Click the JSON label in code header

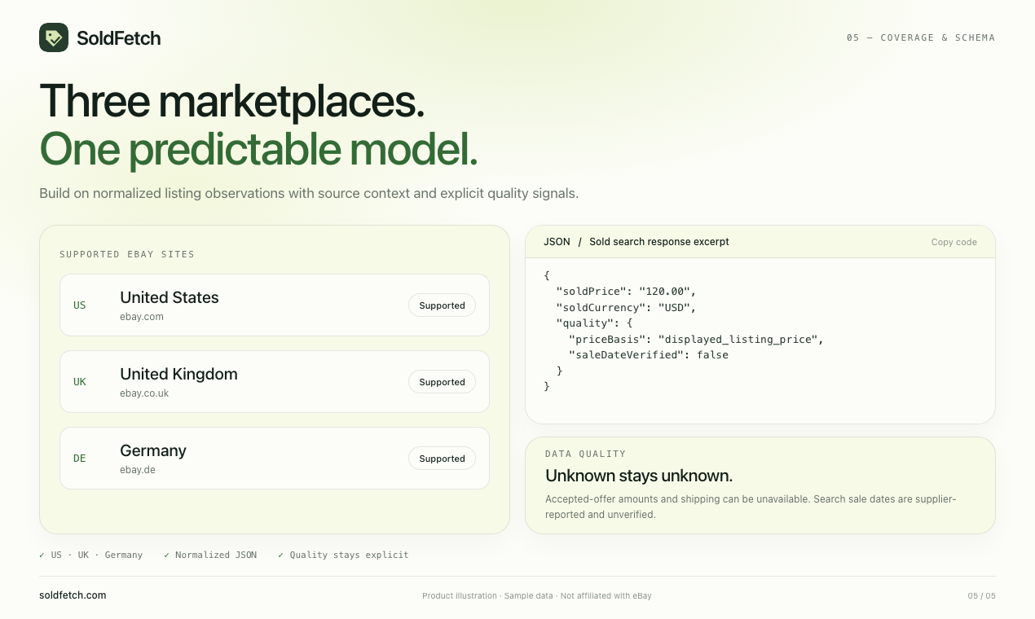tap(557, 242)
